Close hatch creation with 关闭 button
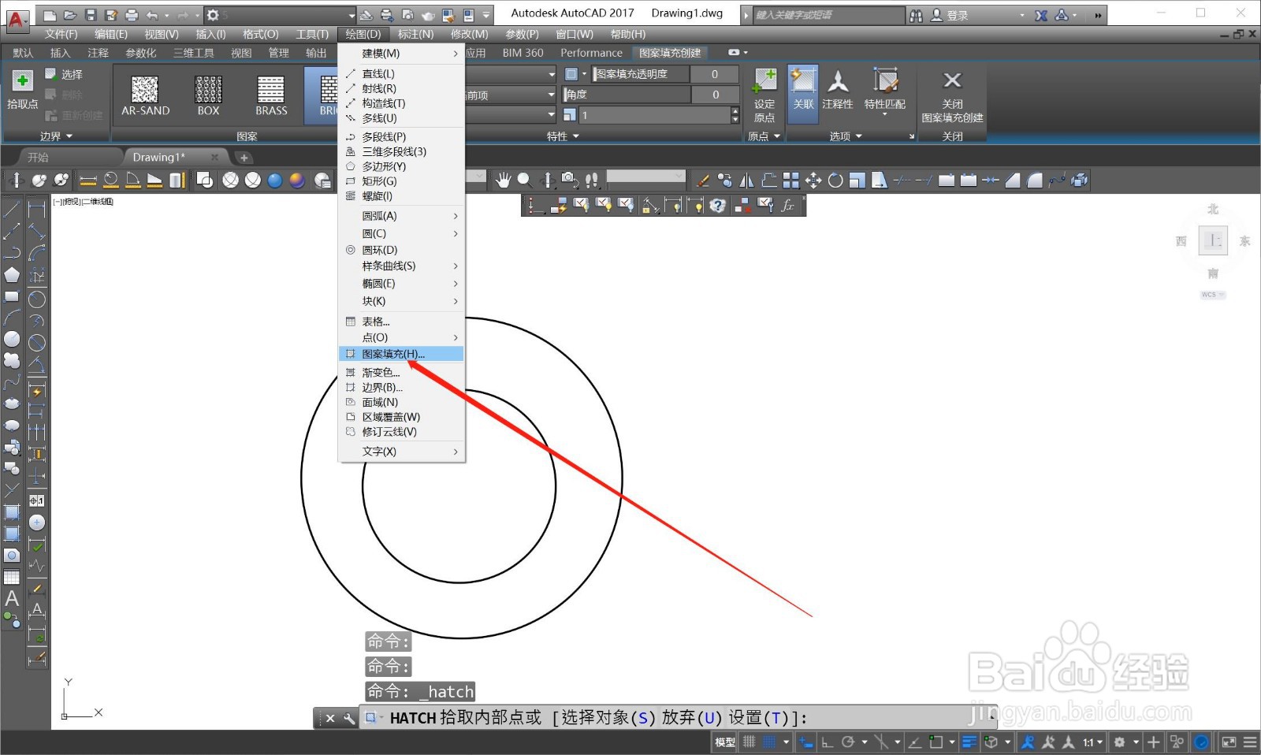Image resolution: width=1261 pixels, height=755 pixels. coord(952,96)
